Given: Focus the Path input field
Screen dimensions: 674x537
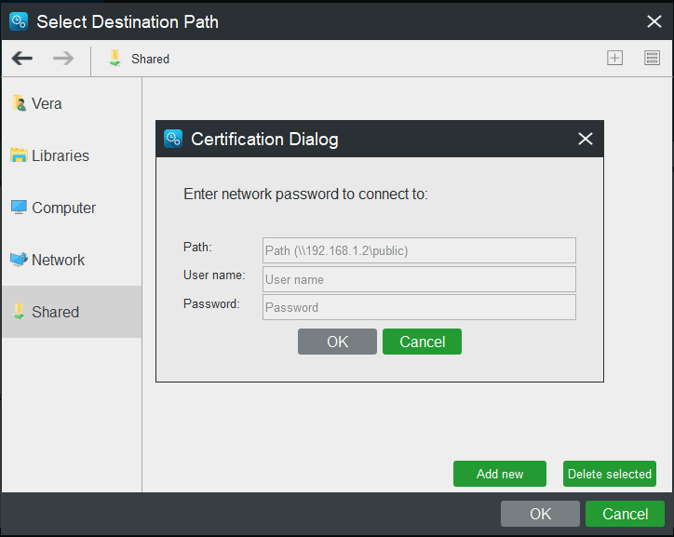Looking at the screenshot, I should pos(419,250).
